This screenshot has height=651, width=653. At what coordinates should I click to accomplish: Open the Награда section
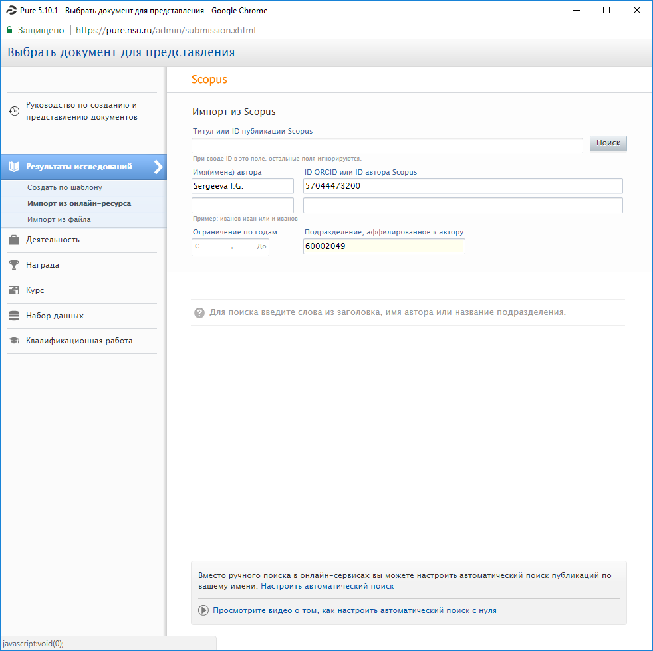pyautogui.click(x=43, y=265)
